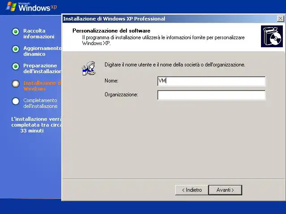Click the "Organizzazione:" field label

coord(121,95)
